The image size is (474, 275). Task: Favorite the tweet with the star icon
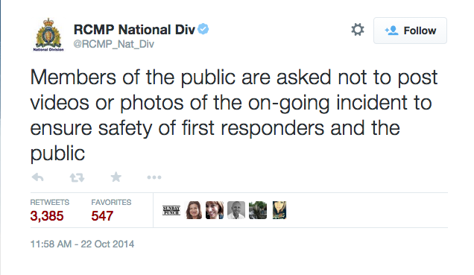point(116,177)
